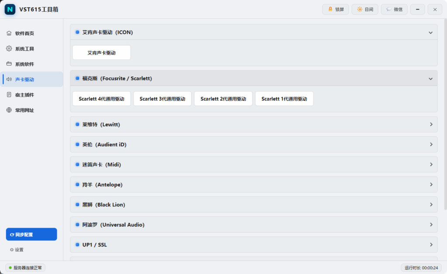This screenshot has width=447, height=274.
Task: Select the 声卡驱动 sidebar item
Action: pos(31,80)
